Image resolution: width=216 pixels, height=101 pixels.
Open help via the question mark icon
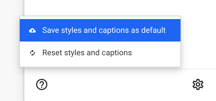coord(42,84)
